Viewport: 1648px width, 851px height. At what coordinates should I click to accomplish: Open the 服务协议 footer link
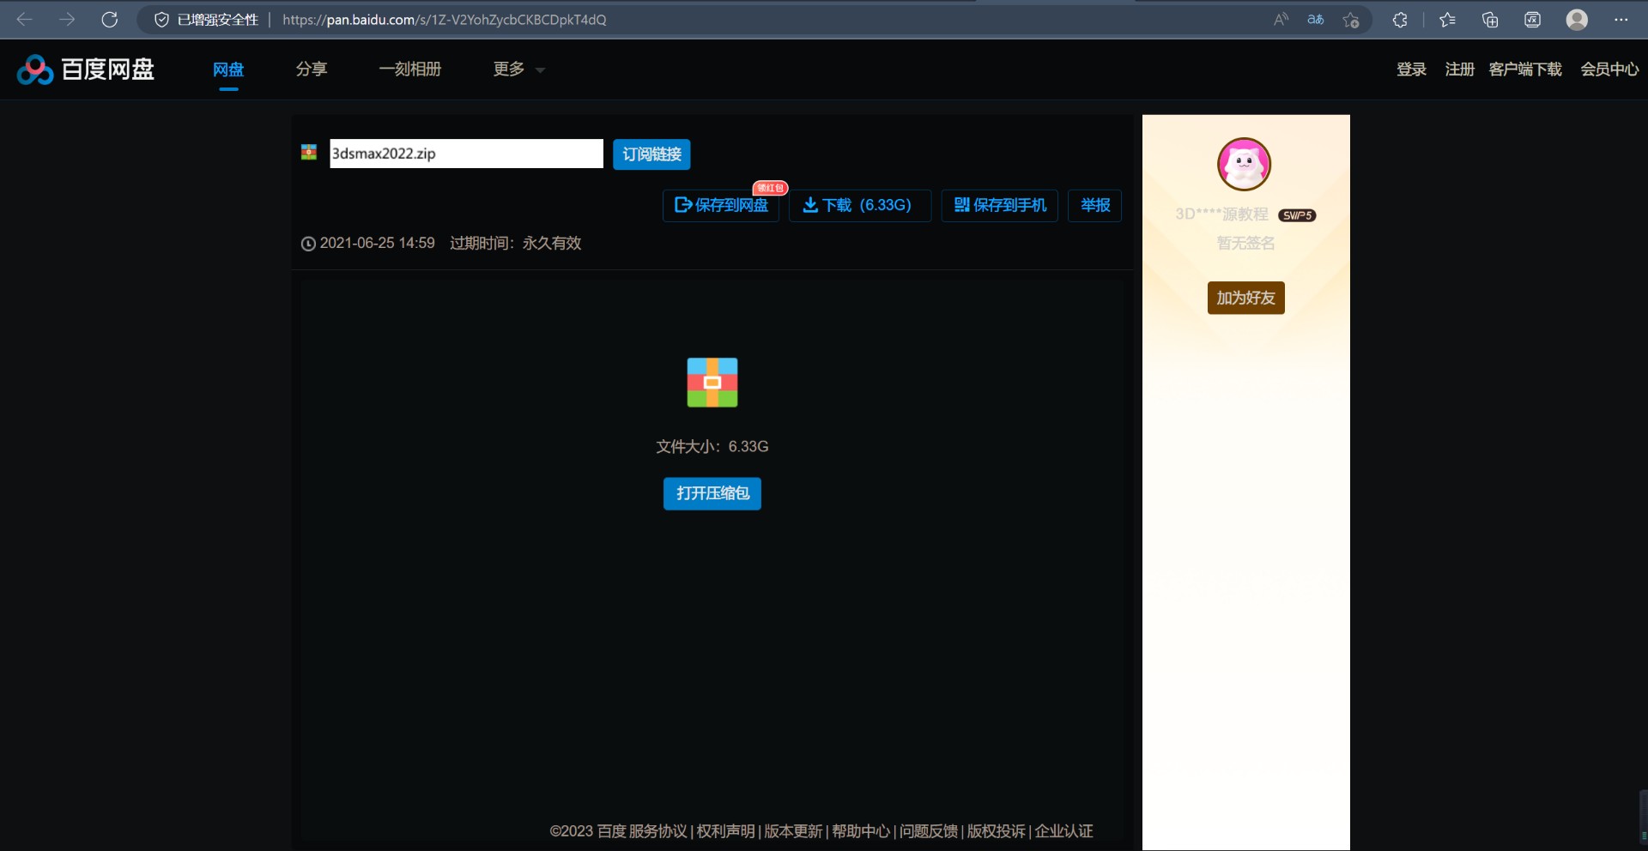coord(658,831)
